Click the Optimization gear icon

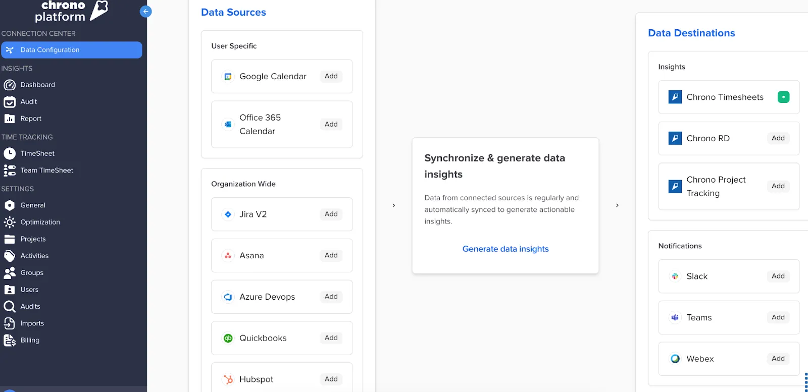10,222
